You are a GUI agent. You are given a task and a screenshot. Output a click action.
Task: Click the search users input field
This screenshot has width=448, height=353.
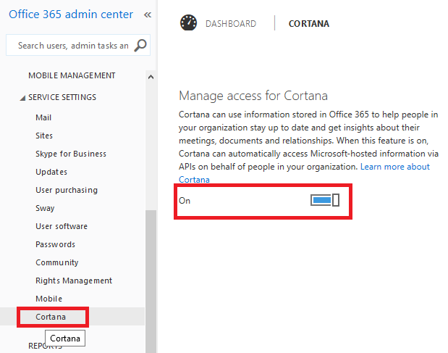click(72, 46)
